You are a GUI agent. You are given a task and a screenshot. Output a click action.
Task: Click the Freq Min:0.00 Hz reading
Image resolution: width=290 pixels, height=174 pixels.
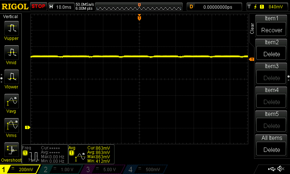click(x=53, y=161)
